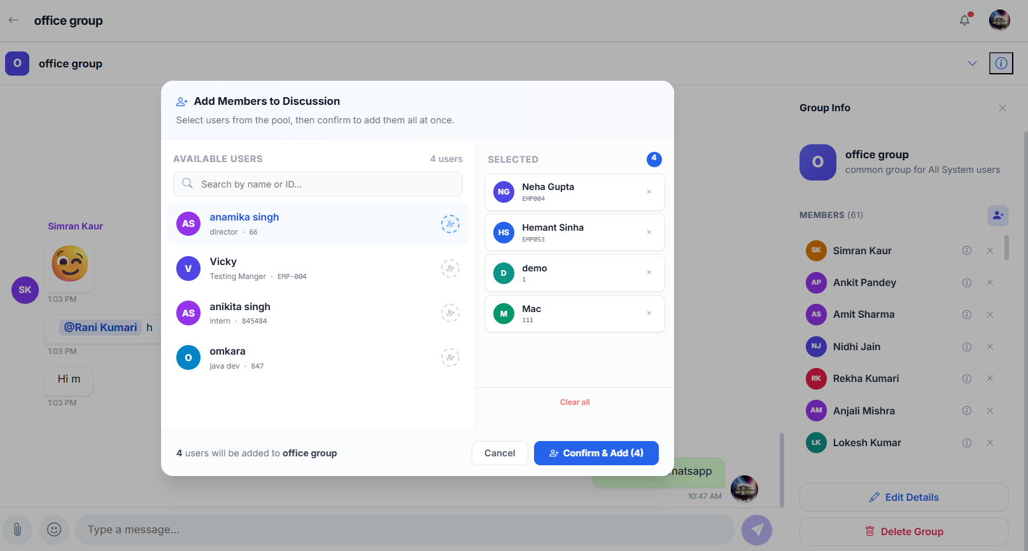This screenshot has height=551, width=1028.
Task: Open the notifications bell
Action: tap(965, 20)
